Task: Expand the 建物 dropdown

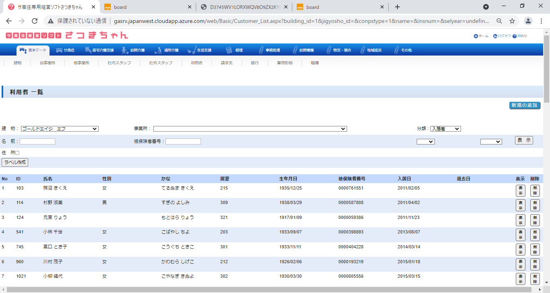Action: (x=60, y=129)
